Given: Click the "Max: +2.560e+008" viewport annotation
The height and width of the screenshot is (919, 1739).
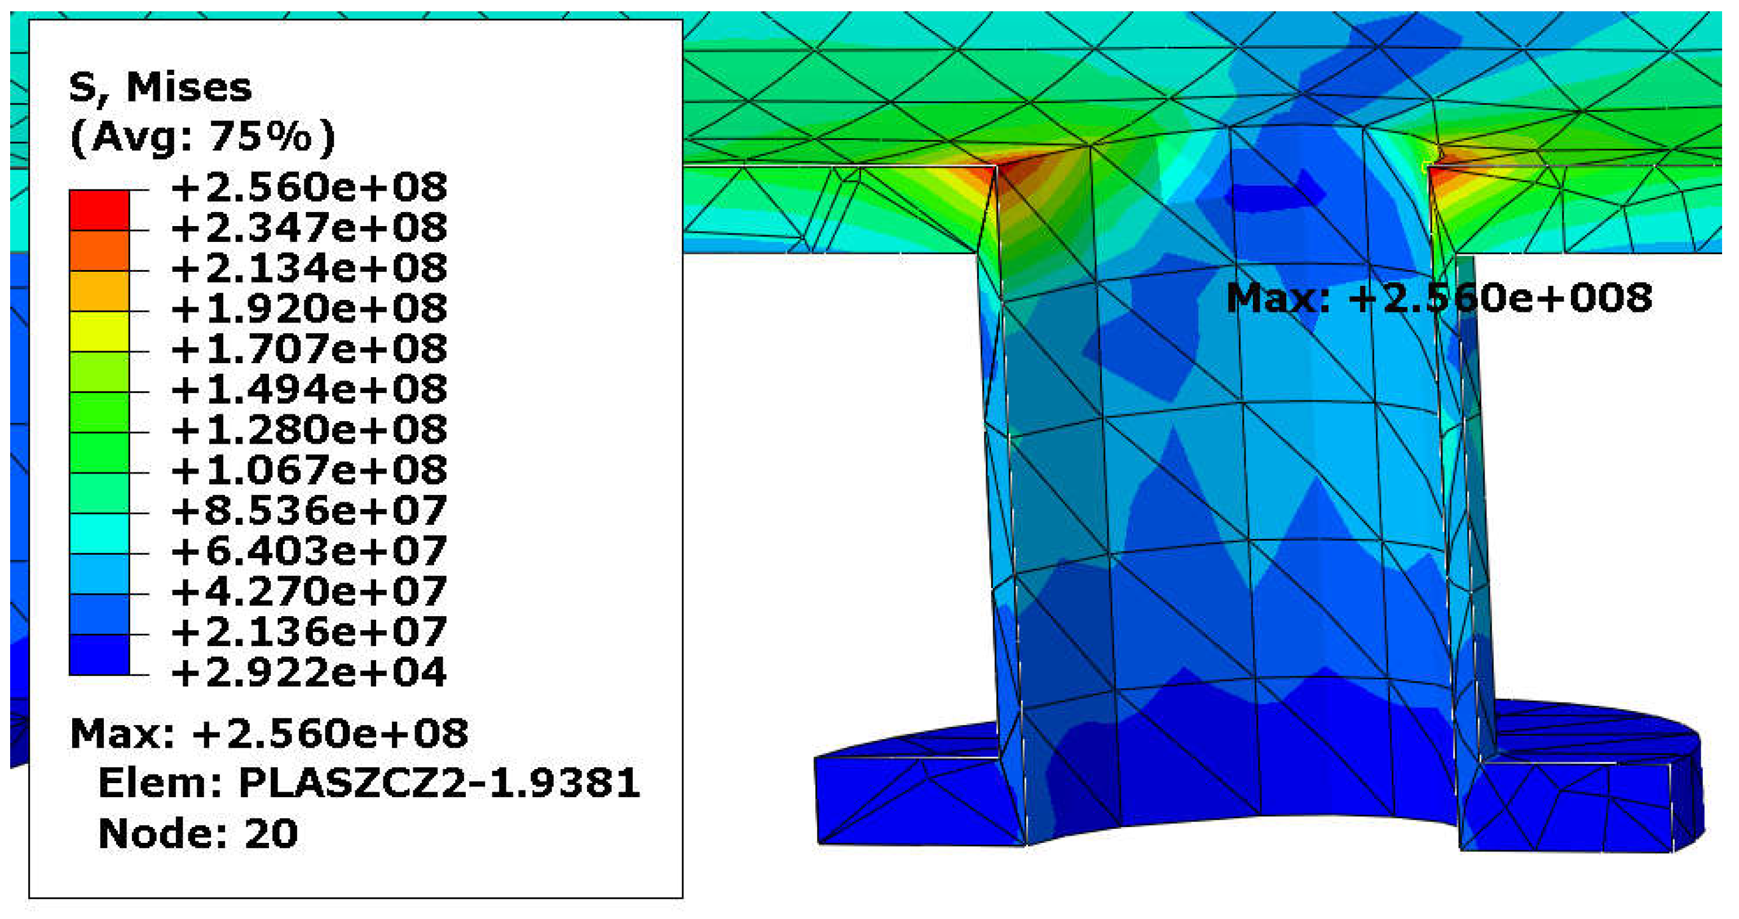Looking at the screenshot, I should (x=1439, y=298).
